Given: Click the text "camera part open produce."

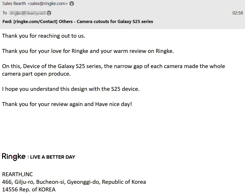Looking at the screenshot, I should coord(36,74).
